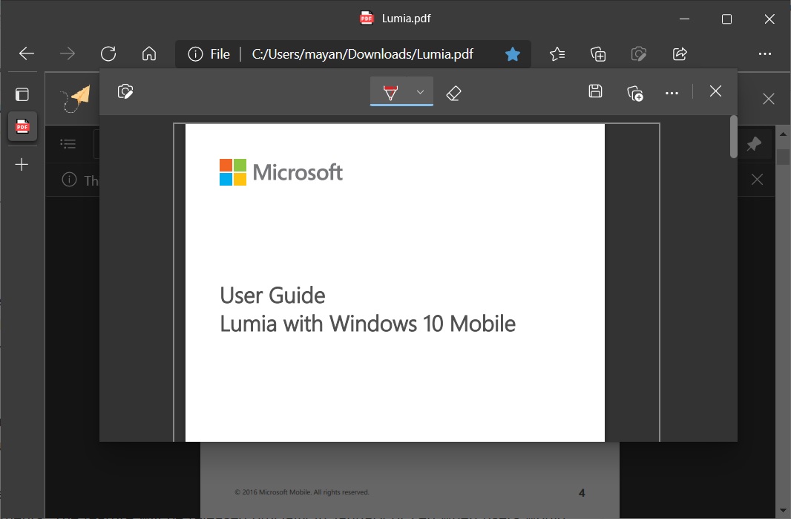The height and width of the screenshot is (519, 791).
Task: Select the Erase tool
Action: coord(453,93)
